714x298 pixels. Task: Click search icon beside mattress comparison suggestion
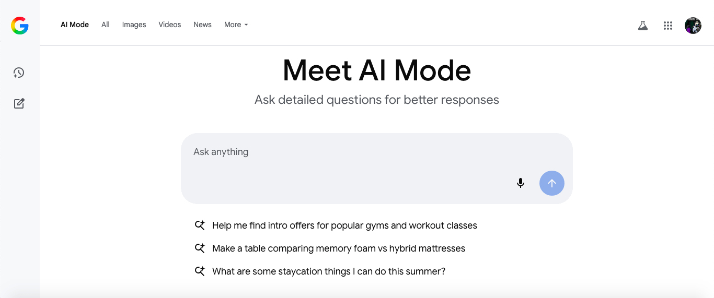click(200, 248)
